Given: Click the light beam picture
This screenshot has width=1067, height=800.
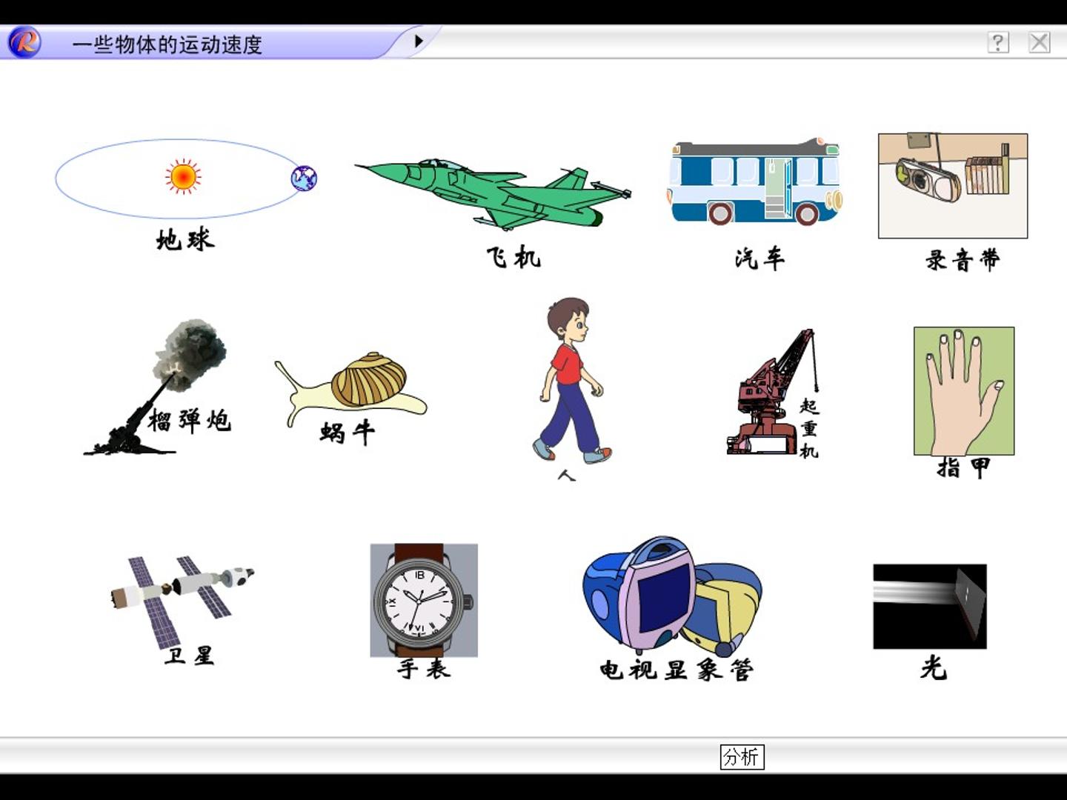Looking at the screenshot, I should click(930, 607).
